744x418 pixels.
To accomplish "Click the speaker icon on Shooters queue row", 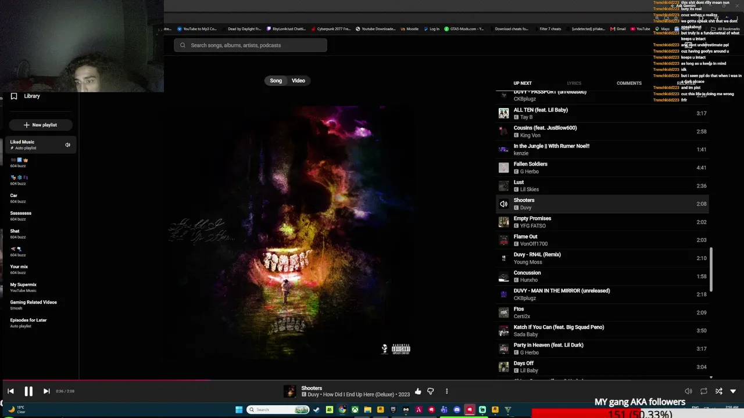I will 503,204.
